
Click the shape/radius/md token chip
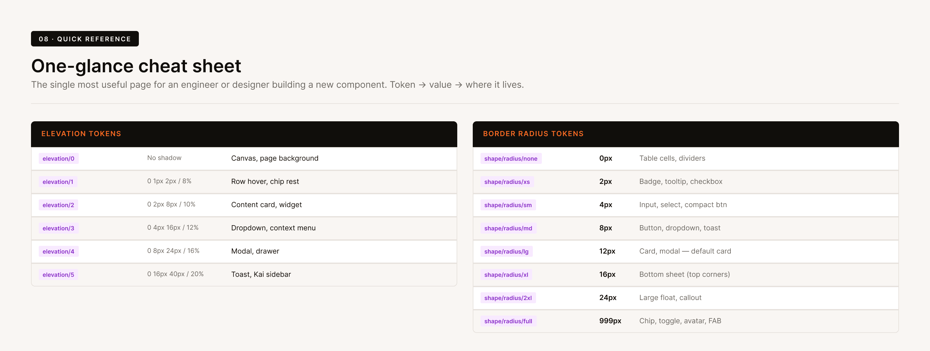508,228
